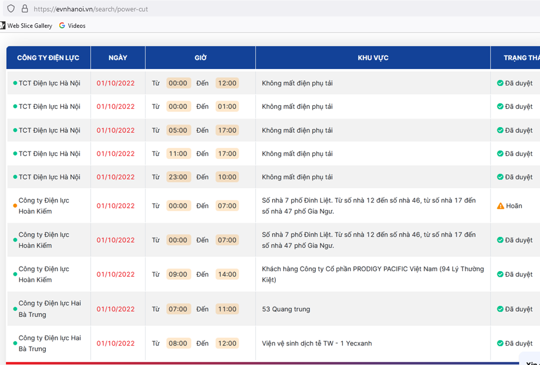Click Không mất điện phụ tải in 05:00 row
This screenshot has height=365, width=540.
[x=297, y=130]
